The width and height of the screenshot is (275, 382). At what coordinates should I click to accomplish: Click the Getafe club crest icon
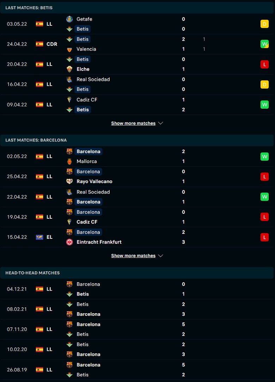(69, 19)
